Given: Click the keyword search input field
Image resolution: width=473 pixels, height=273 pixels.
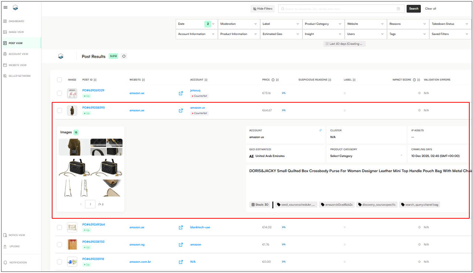Looking at the screenshot, I should pyautogui.click(x=337, y=8).
